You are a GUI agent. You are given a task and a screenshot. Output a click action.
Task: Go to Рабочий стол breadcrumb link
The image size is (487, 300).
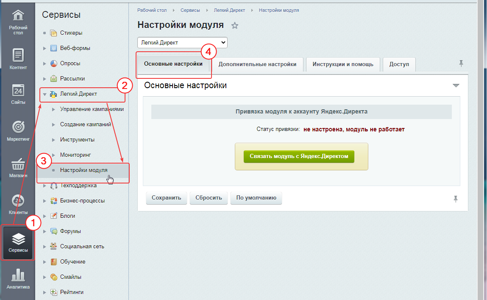(152, 10)
